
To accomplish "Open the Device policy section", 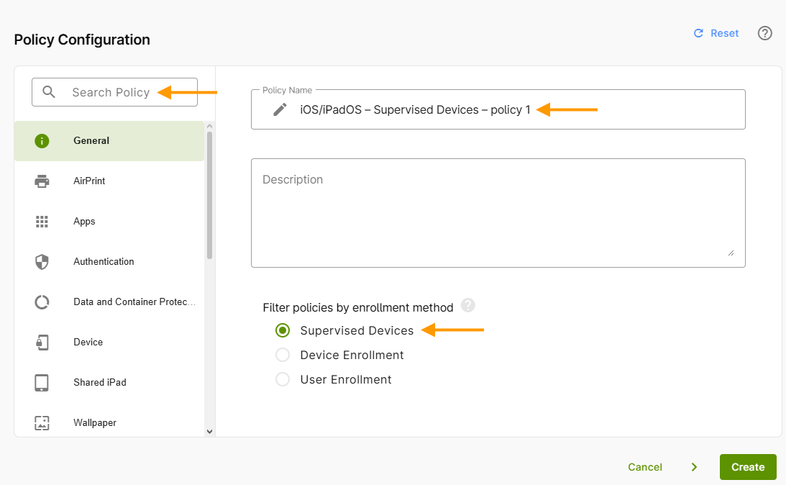I will click(109, 343).
